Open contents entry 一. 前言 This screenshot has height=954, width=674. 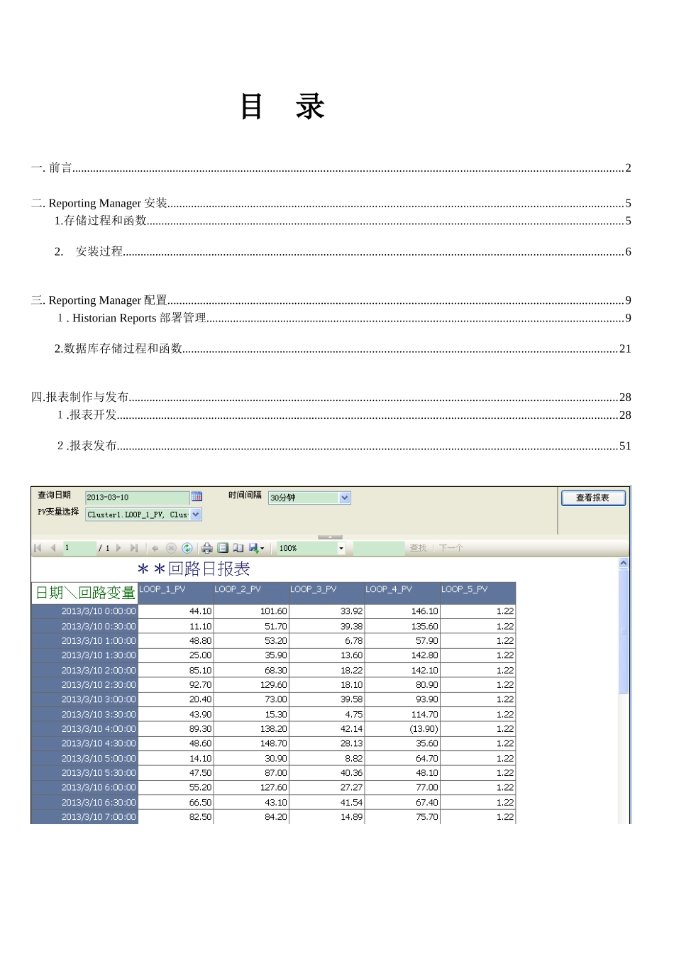(331, 168)
